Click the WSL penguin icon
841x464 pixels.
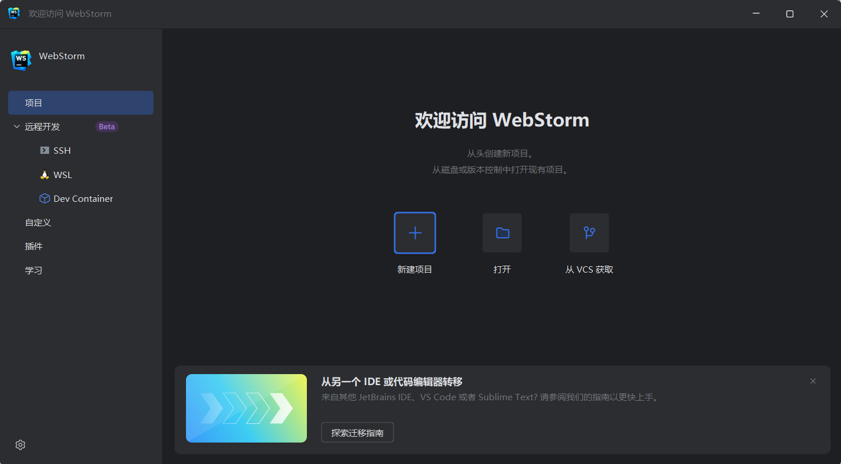coord(44,174)
